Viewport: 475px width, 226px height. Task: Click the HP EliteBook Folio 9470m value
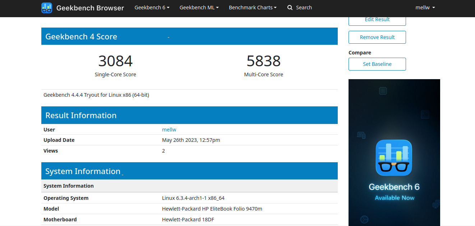click(x=212, y=209)
